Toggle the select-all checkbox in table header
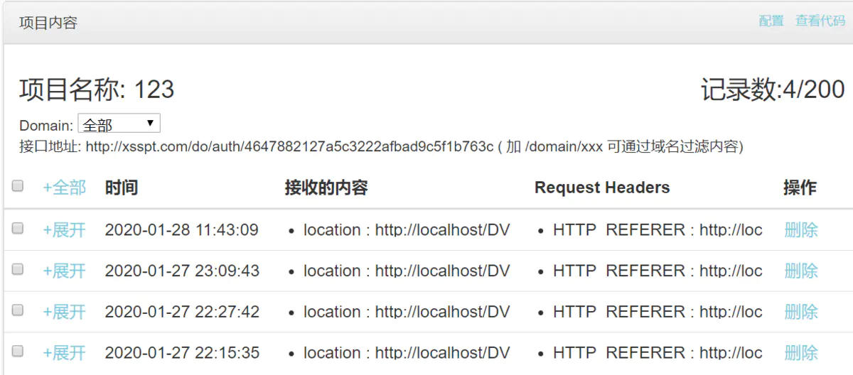The width and height of the screenshot is (853, 375). (18, 186)
